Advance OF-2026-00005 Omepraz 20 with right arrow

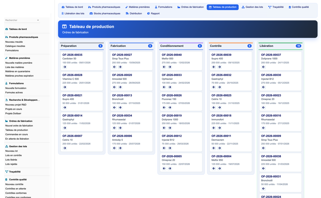click(170, 168)
